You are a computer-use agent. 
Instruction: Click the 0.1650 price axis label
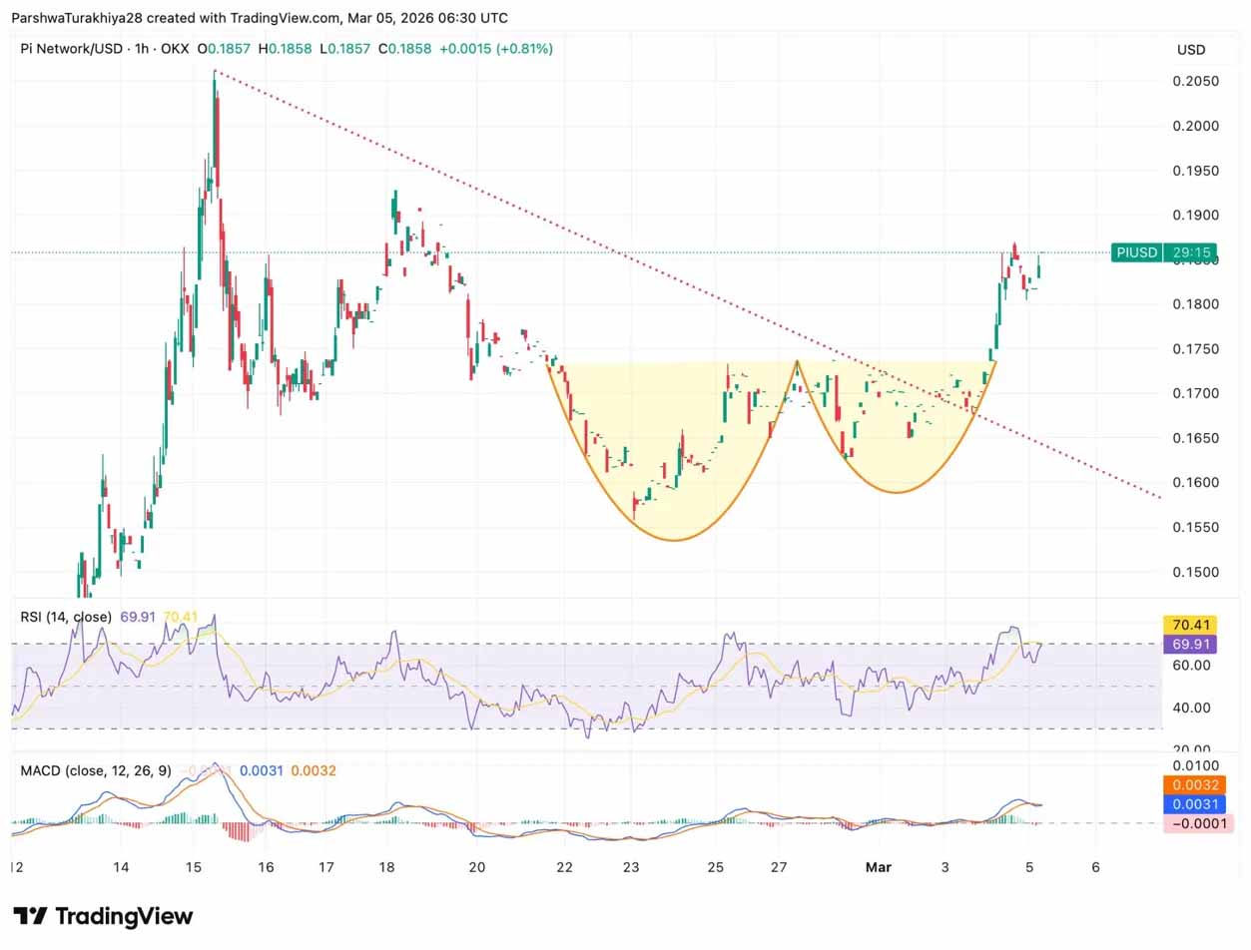[x=1195, y=438]
